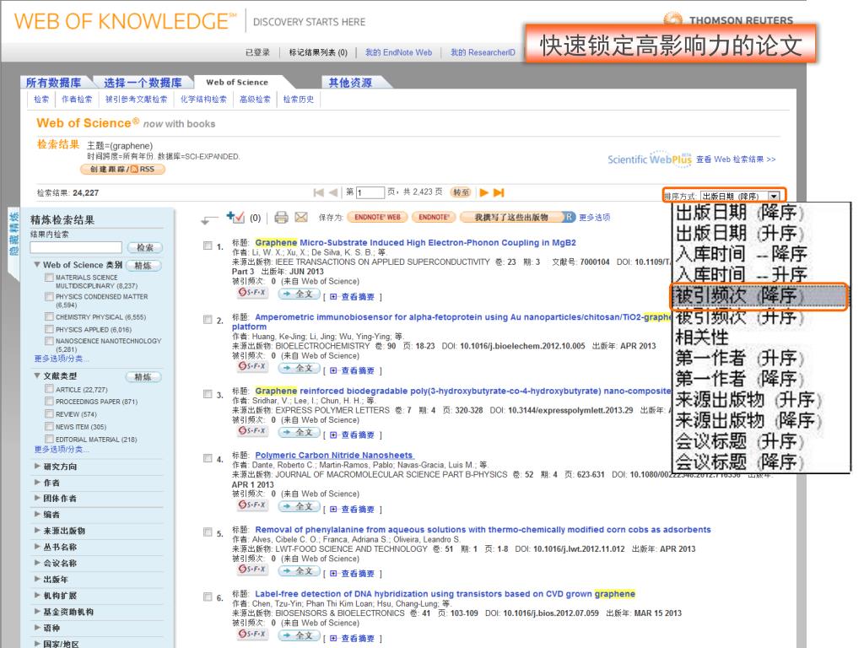Switch to 所有数据库 tab

(53, 83)
